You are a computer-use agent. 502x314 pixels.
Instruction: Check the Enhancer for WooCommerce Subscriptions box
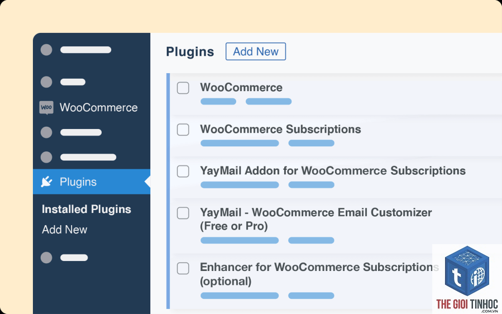(183, 268)
